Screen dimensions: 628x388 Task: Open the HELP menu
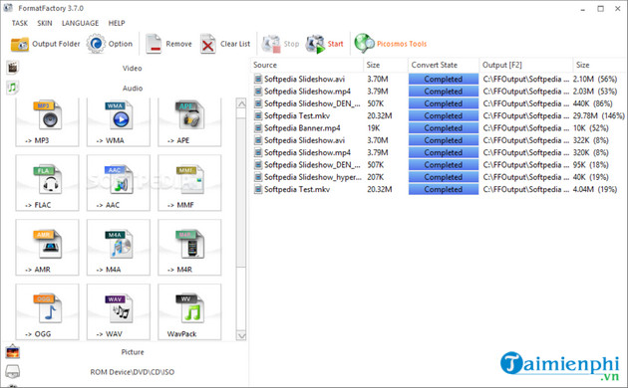tap(117, 23)
